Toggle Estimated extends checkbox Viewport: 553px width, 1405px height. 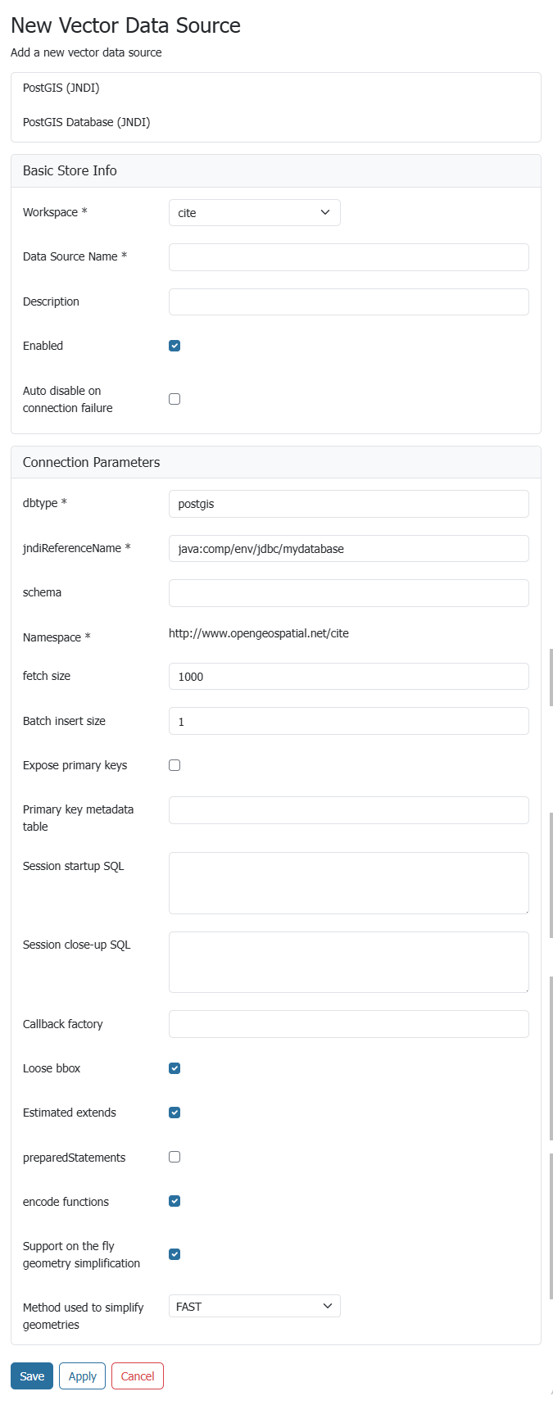175,1113
